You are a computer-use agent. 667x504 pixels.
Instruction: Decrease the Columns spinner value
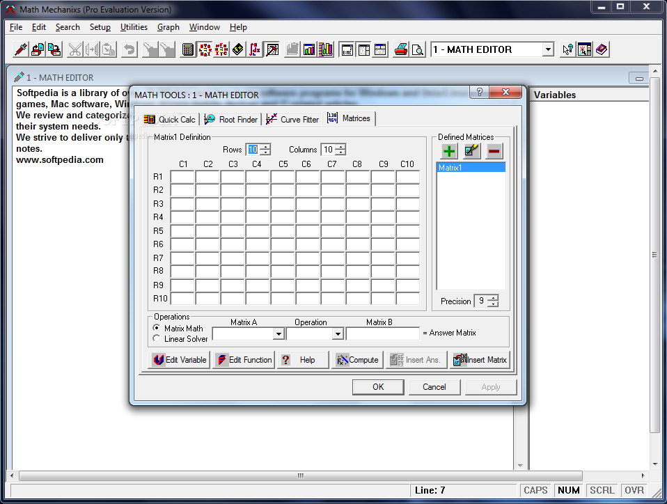click(340, 152)
